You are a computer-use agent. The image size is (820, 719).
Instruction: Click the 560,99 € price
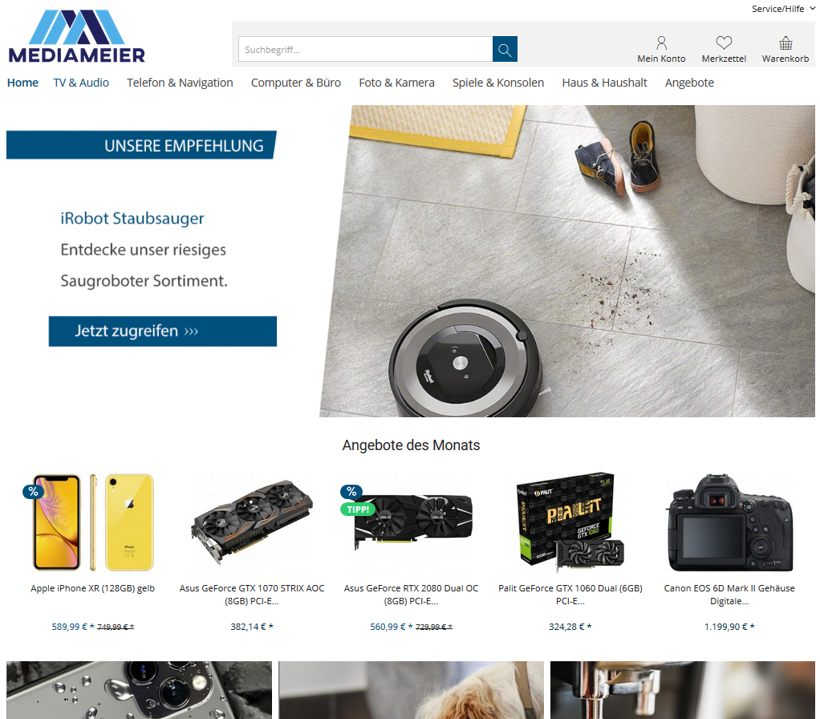point(392,627)
